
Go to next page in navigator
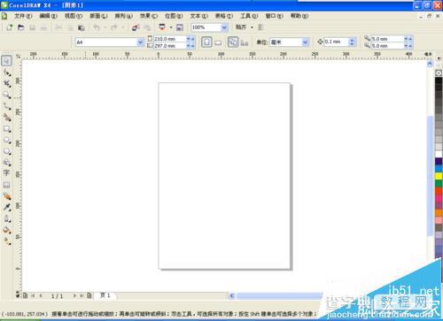(74, 295)
